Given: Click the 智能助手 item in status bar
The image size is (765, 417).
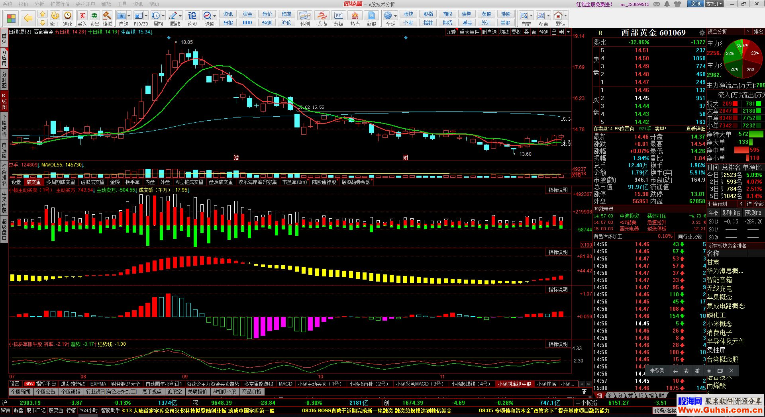Looking at the screenshot, I should (x=110, y=410).
